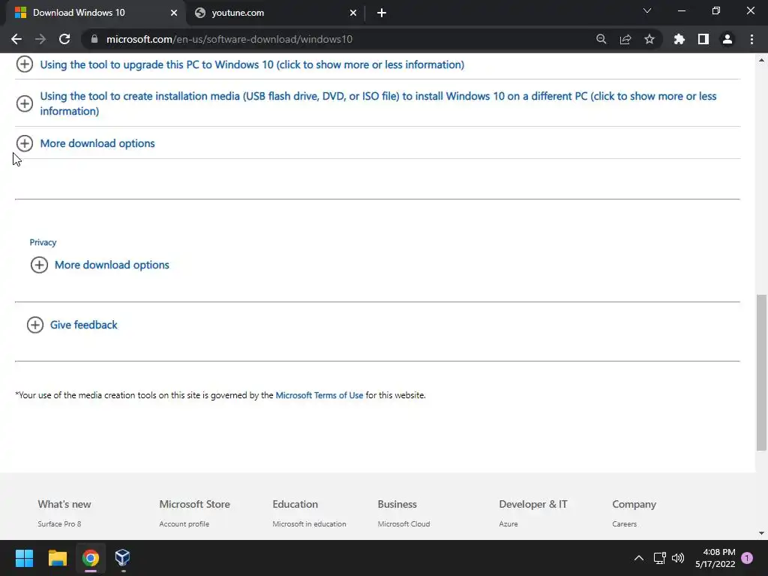Viewport: 768px width, 576px height.
Task: Go back using the browser back arrow
Action: 16,39
